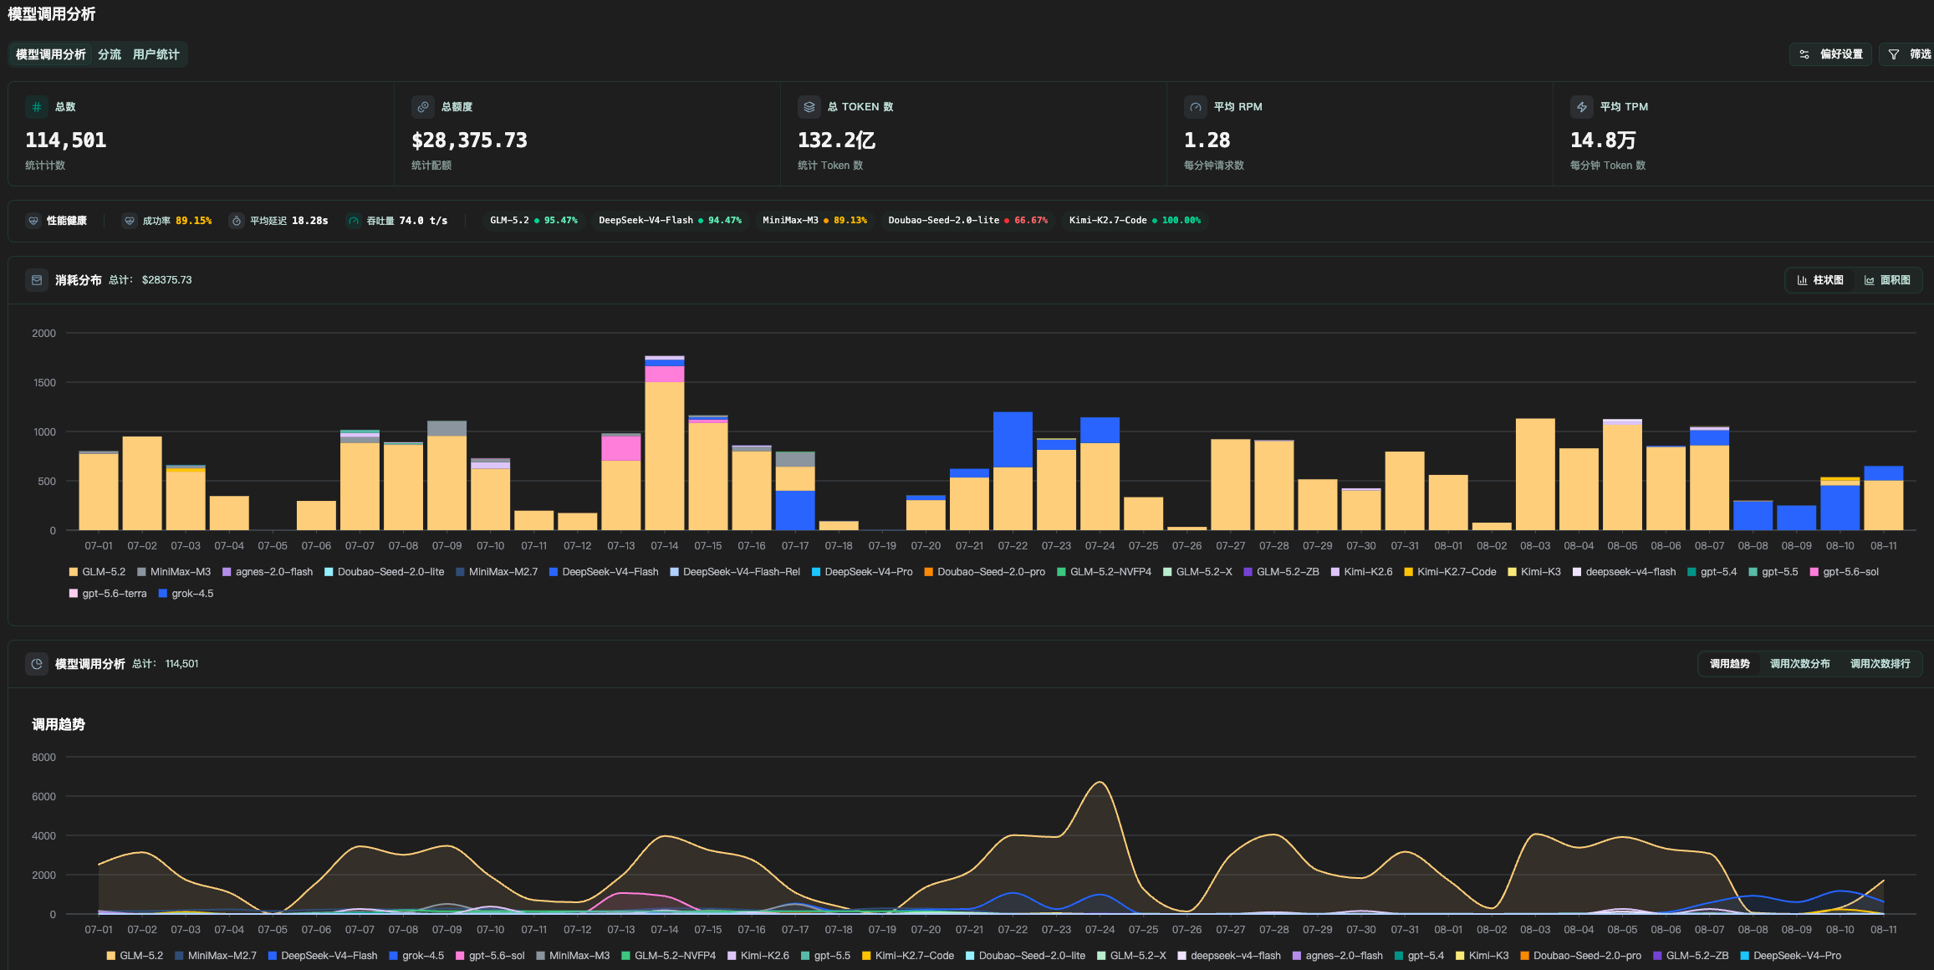Toggle gpt-5.6-sol in 调用趋势 legend
This screenshot has height=970, width=1934.
tap(490, 956)
